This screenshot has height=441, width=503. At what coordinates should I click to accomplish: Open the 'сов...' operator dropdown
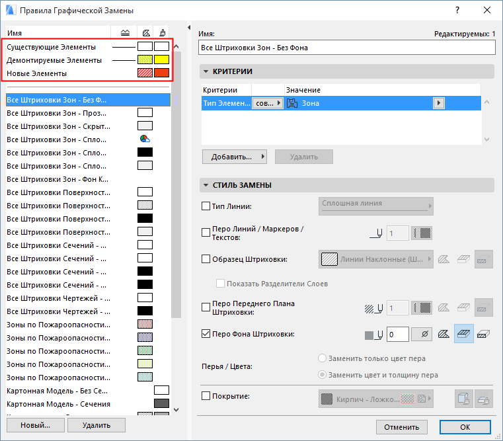tap(268, 103)
